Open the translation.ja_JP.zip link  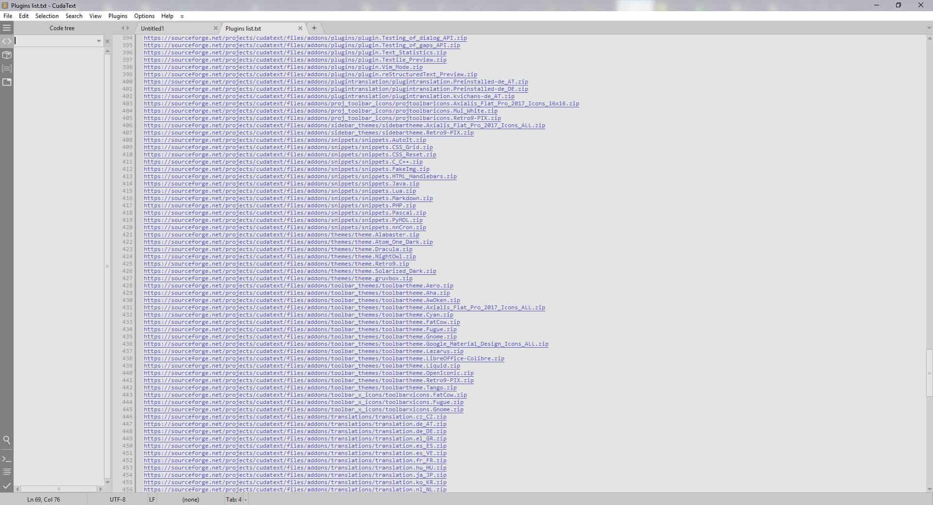[x=295, y=475]
